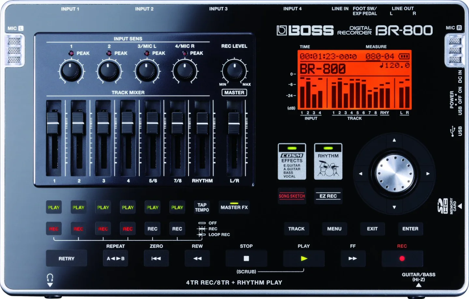Toggle the REPEAT A-B button

coord(116,258)
